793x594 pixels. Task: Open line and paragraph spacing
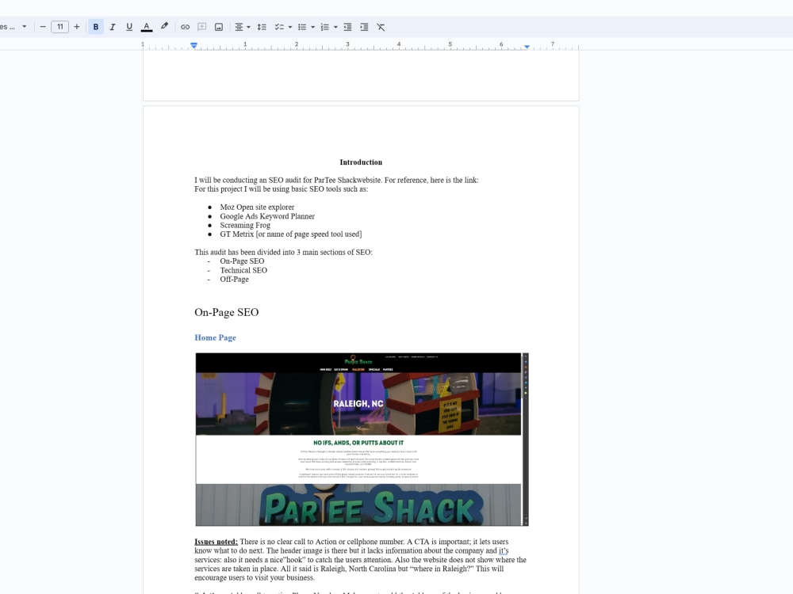pyautogui.click(x=262, y=27)
